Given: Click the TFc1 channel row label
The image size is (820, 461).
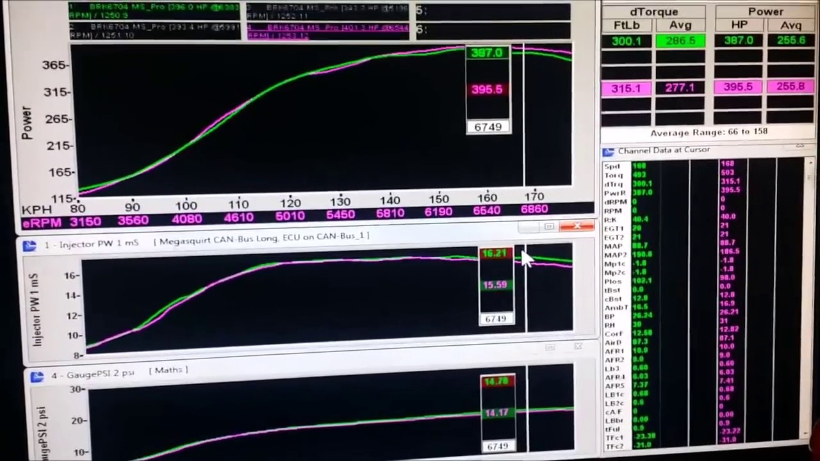Looking at the screenshot, I should pyautogui.click(x=614, y=438).
